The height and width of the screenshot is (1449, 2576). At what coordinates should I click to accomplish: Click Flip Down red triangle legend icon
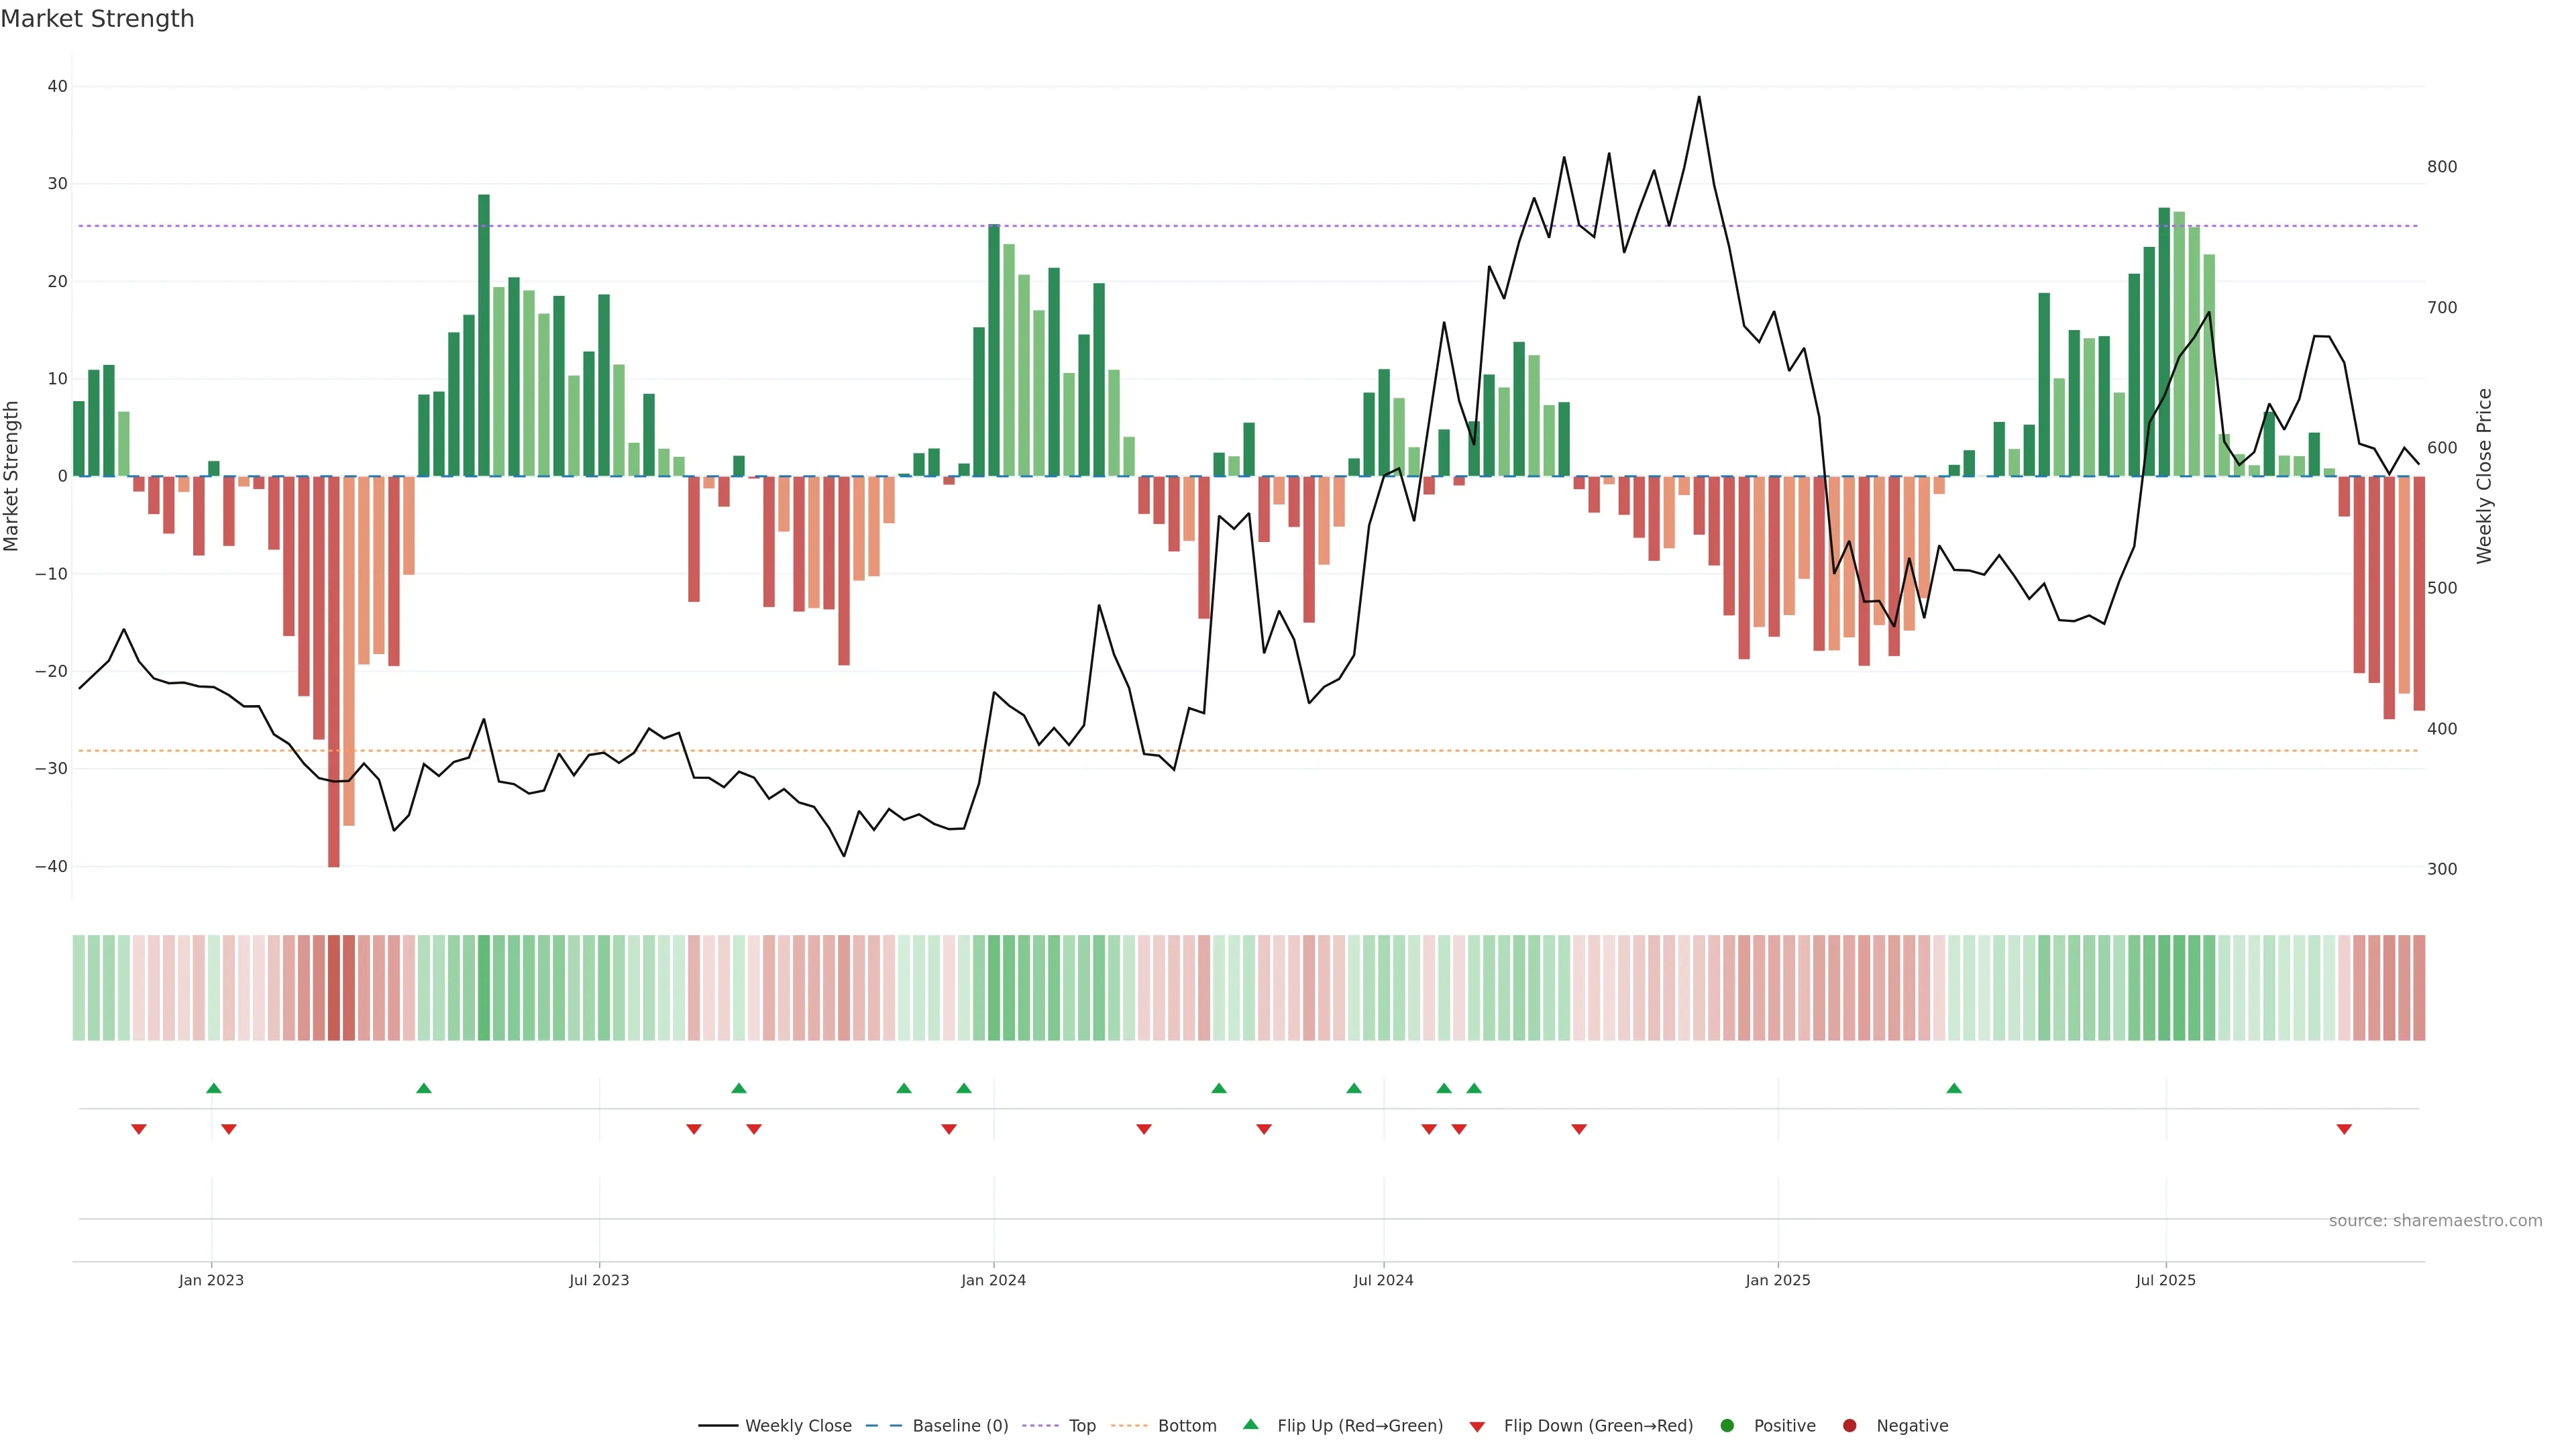point(1477,1427)
